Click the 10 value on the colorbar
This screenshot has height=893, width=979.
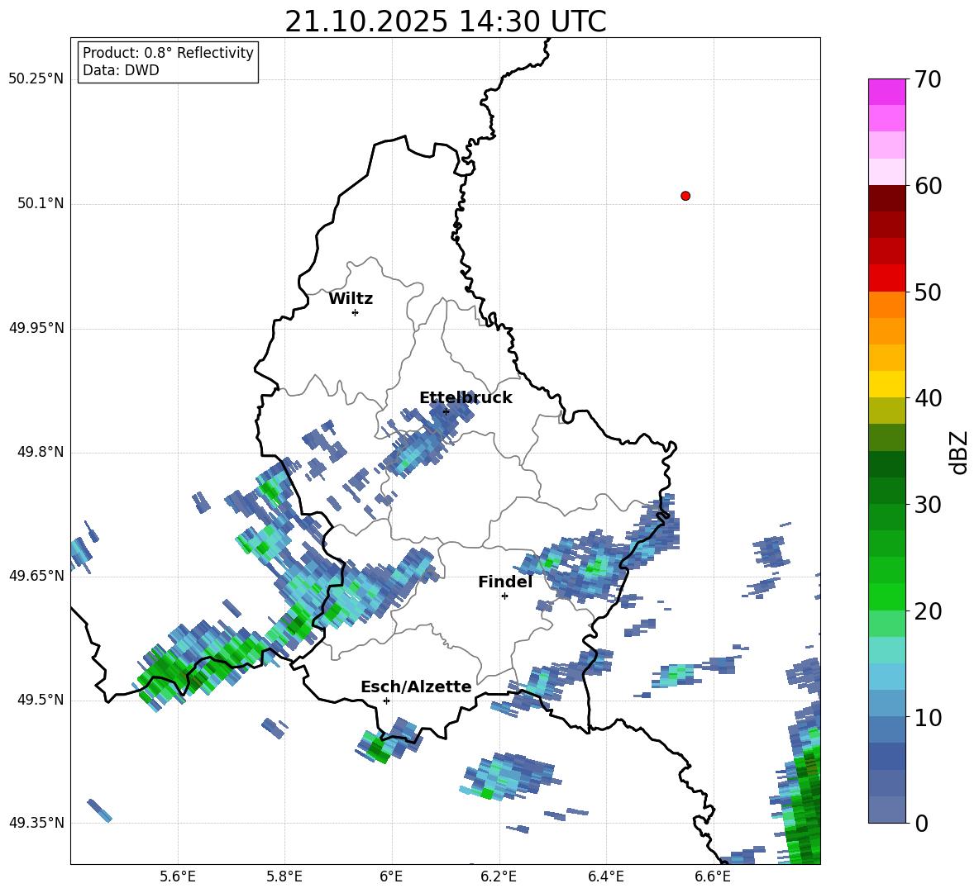tap(928, 718)
